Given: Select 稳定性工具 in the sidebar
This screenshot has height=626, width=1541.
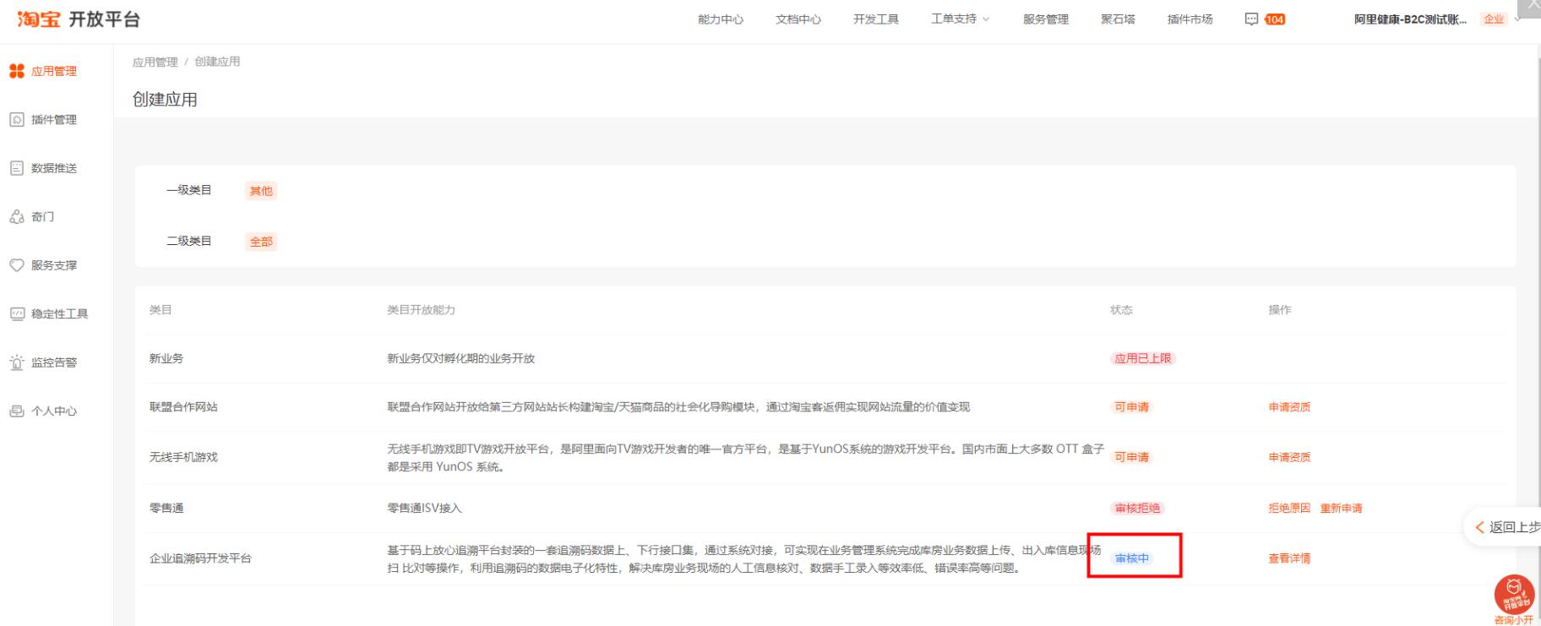Looking at the screenshot, I should [x=60, y=314].
